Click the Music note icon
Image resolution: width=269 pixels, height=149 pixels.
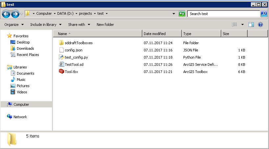(13, 80)
